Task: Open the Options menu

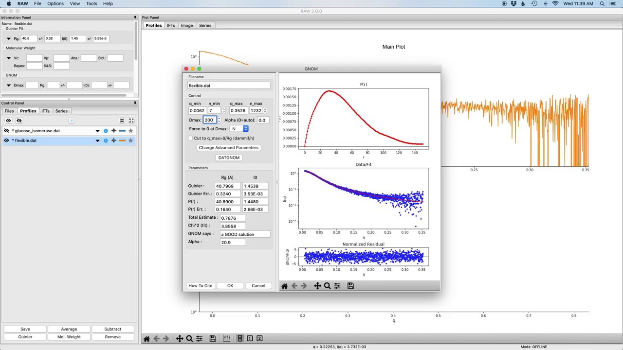Action: (x=55, y=3)
